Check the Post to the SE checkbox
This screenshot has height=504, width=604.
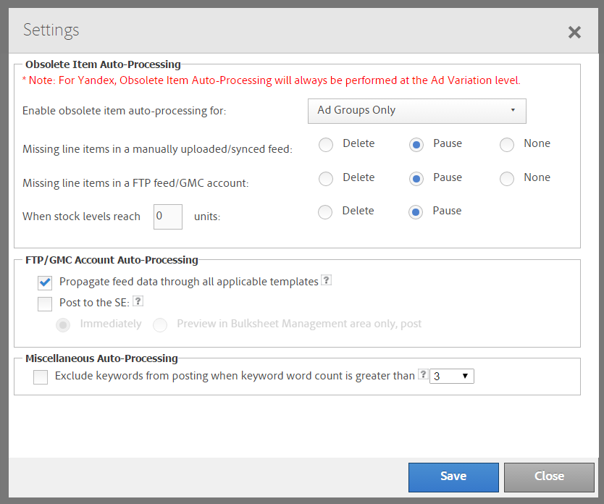pos(45,303)
